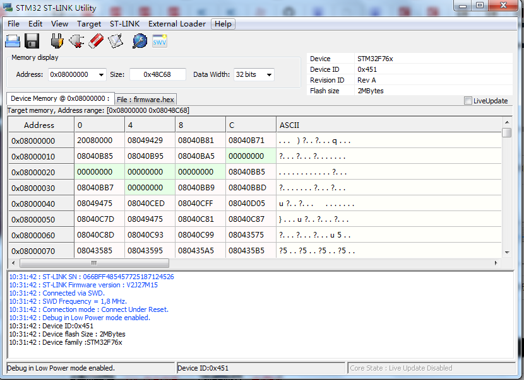Image resolution: width=524 pixels, height=380 pixels.
Task: Click the memory table scroll up arrow
Action: (507, 122)
